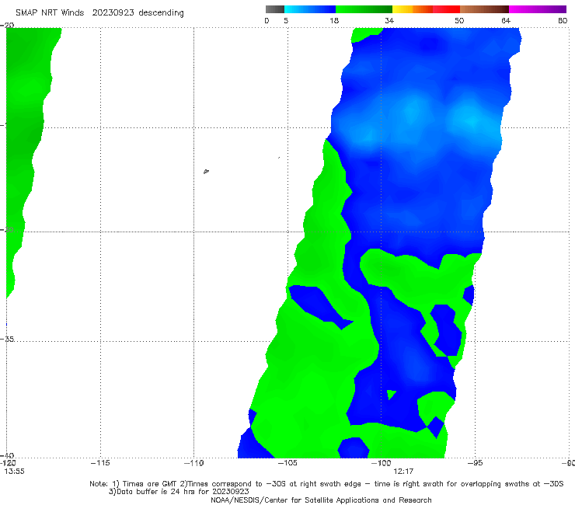This screenshot has width=575, height=505.
Task: Click the swath time '12:17'
Action: tap(403, 472)
